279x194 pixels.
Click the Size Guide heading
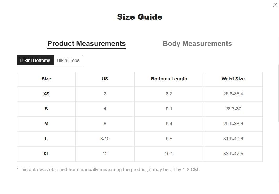139,17
